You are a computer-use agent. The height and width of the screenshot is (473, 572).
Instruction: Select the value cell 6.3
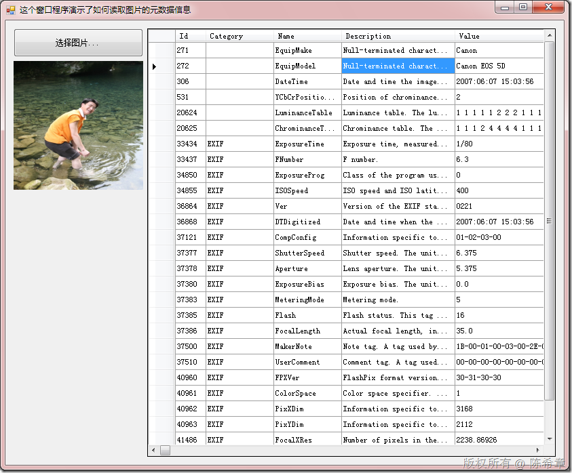click(x=499, y=160)
